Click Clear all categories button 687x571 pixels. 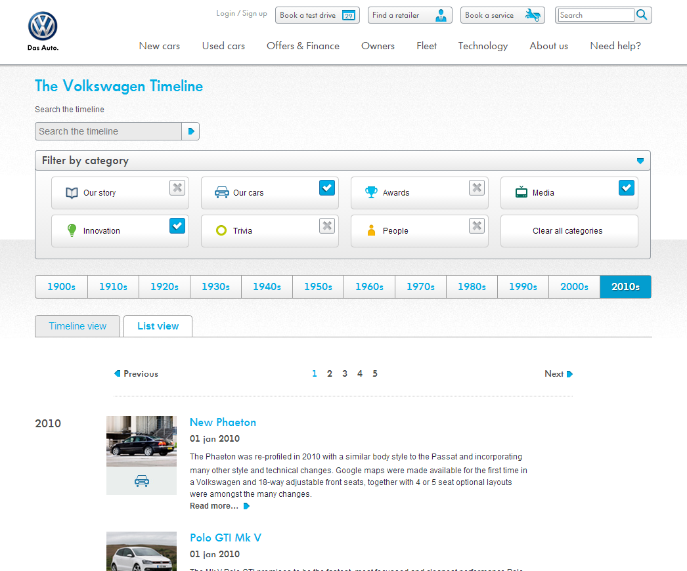(x=569, y=231)
